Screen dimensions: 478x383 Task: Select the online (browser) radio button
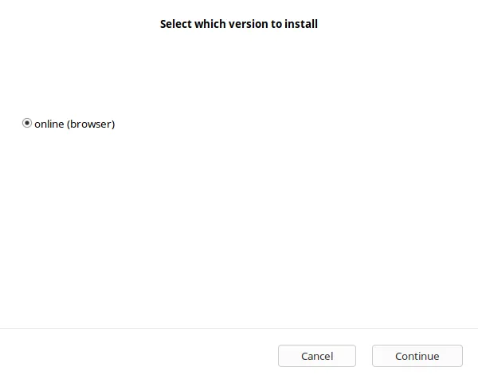[x=27, y=124]
